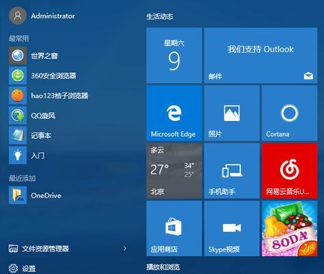
Task: Open the 记事本 notepad icon
Action: tap(18, 135)
